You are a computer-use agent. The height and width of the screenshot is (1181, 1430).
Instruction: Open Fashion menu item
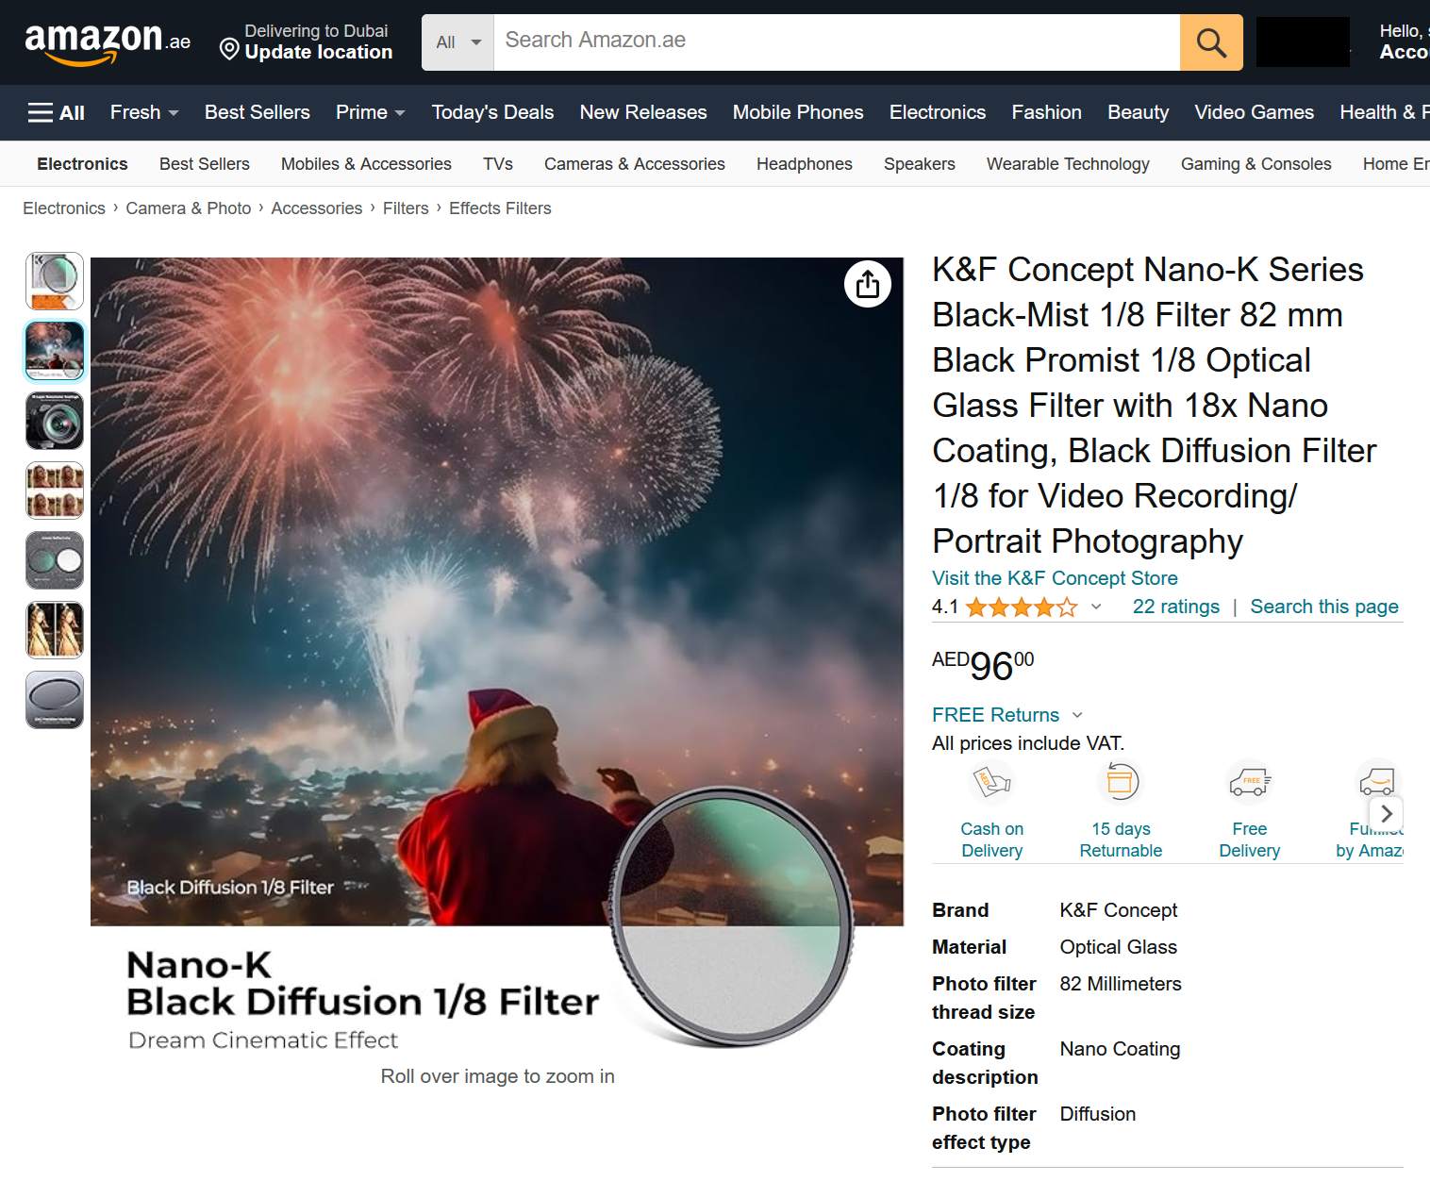tap(1047, 112)
